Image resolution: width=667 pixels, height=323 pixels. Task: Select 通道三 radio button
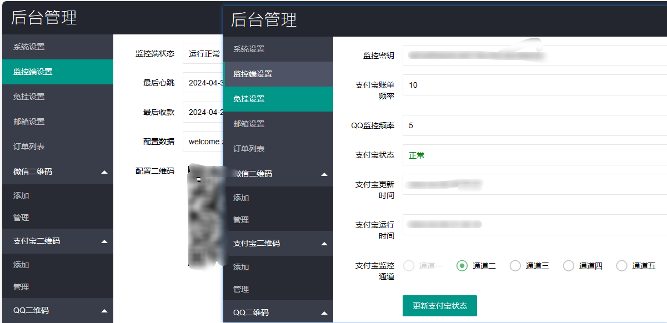point(515,266)
